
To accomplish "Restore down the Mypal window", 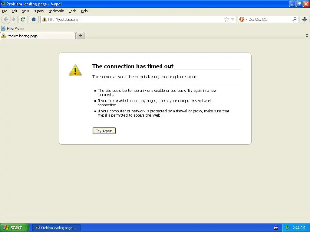I will (299, 4).
